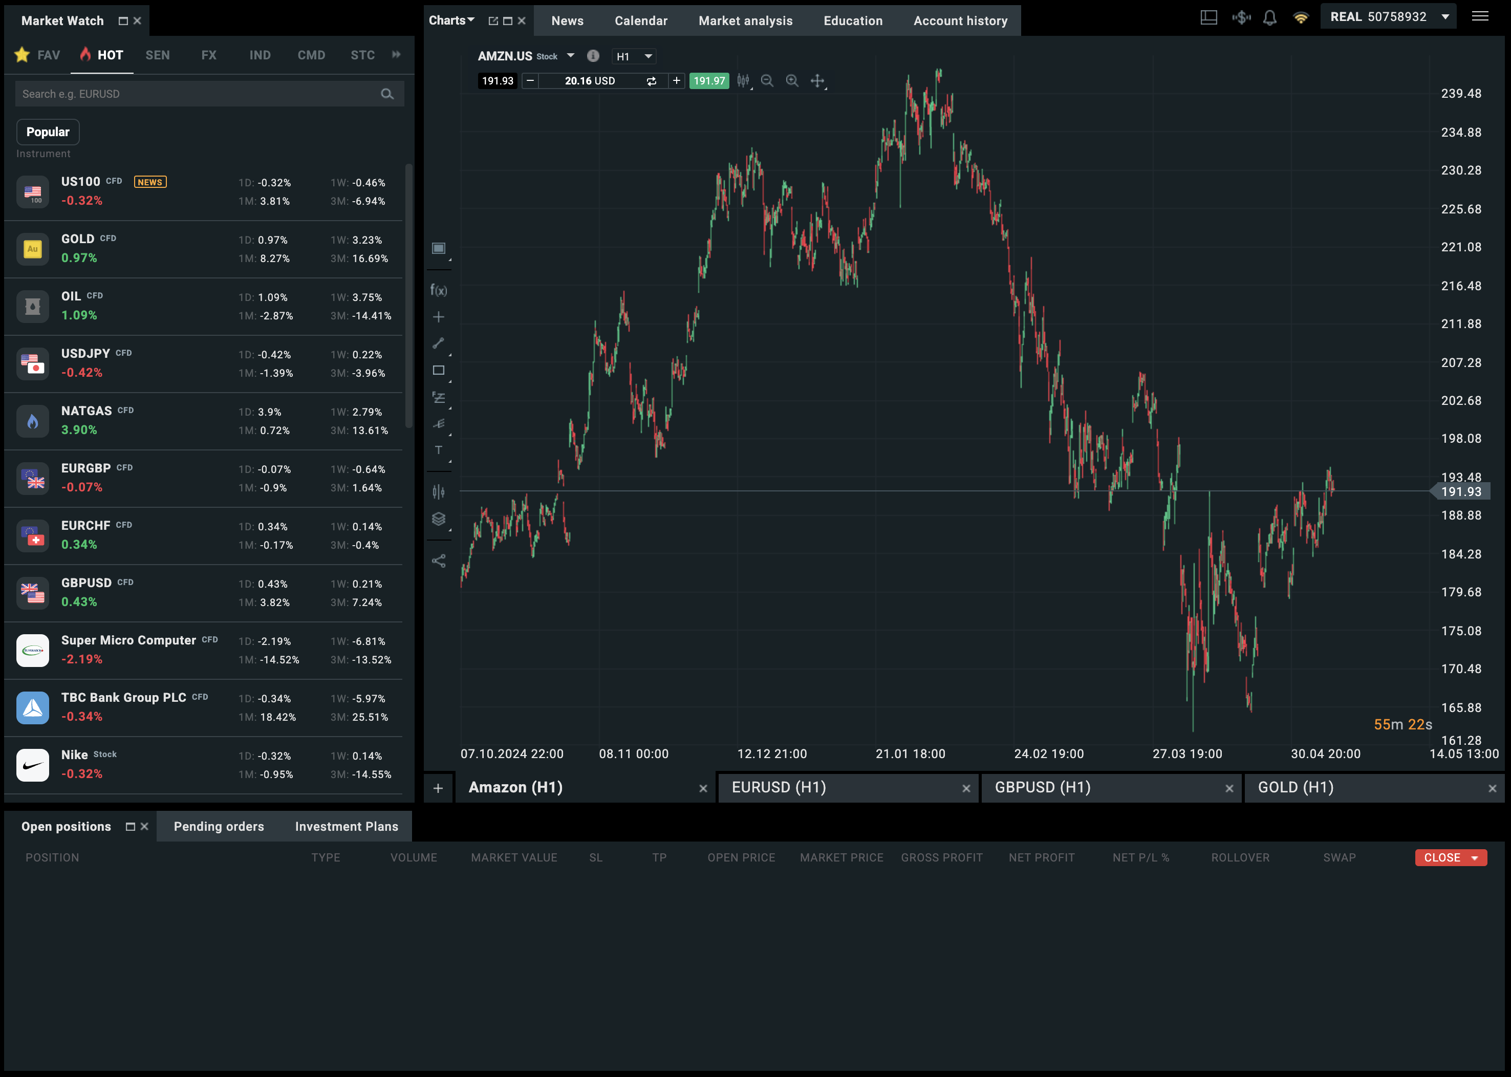This screenshot has height=1077, width=1511.
Task: Click the Popular filter button
Action: pos(47,132)
